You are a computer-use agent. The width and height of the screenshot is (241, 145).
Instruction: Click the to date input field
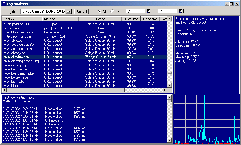(168, 11)
